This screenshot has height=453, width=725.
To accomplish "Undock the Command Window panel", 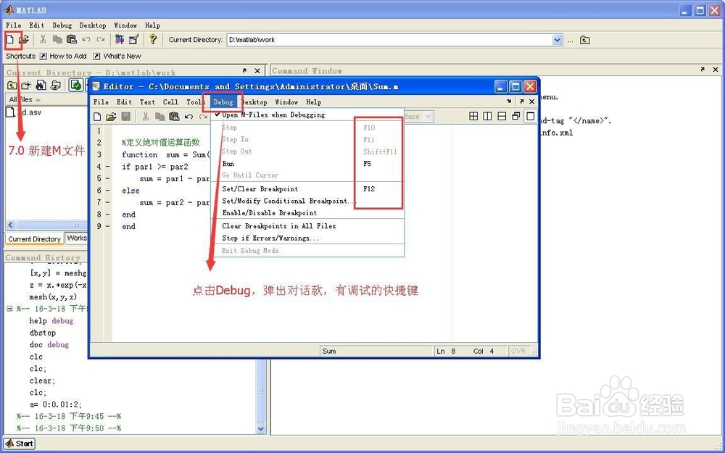I will point(703,70).
